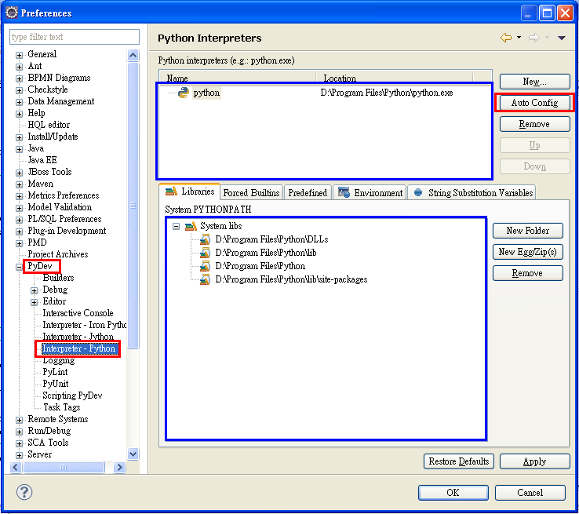Open the Forced Builtins tab

(x=252, y=193)
